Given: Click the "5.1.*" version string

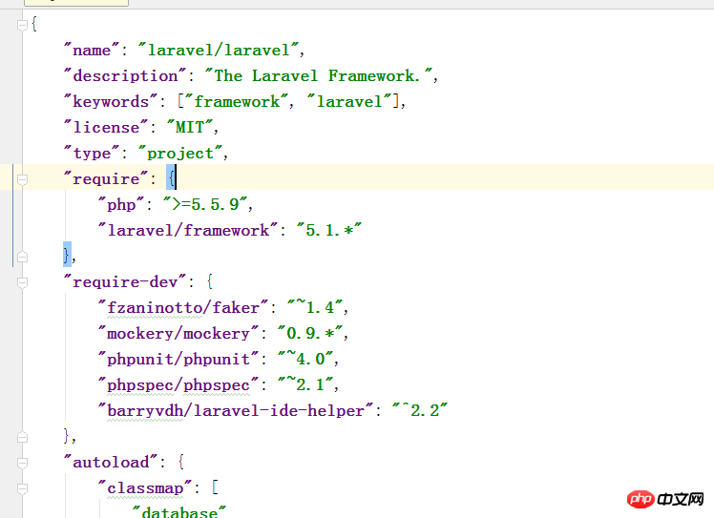Looking at the screenshot, I should click(328, 230).
